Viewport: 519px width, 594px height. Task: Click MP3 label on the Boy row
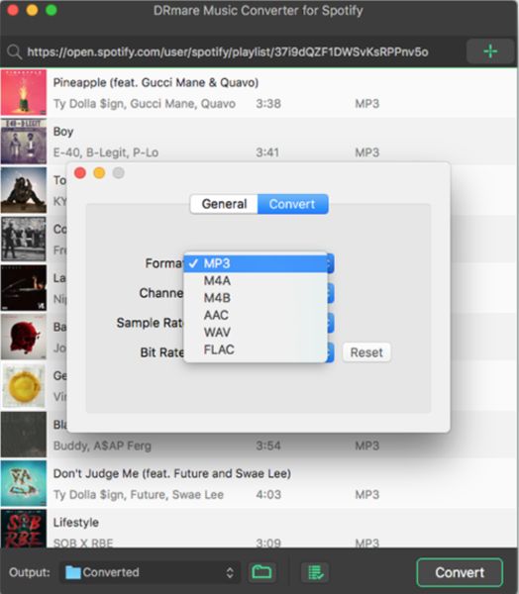(367, 152)
